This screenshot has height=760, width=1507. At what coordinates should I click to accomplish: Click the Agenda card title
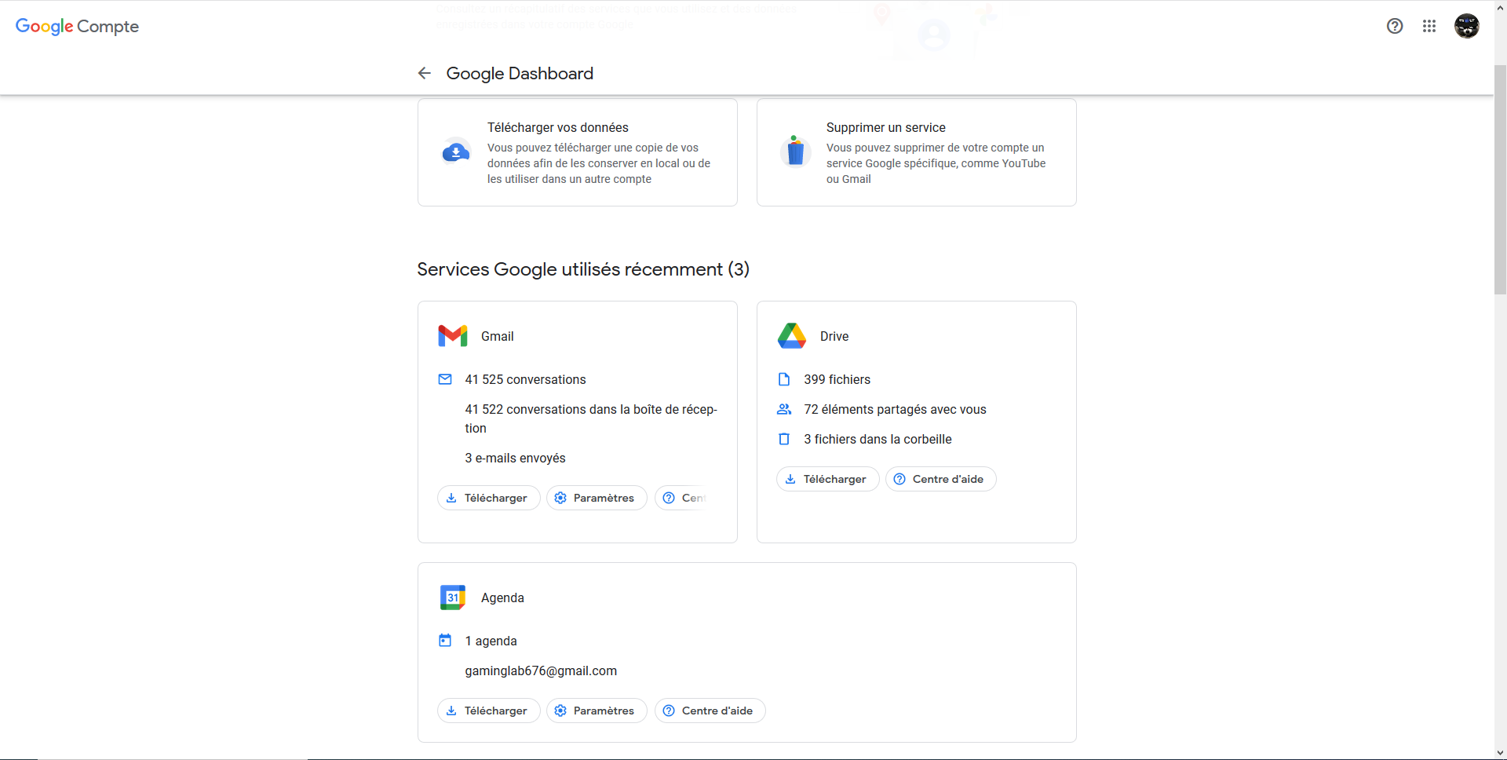(x=502, y=597)
